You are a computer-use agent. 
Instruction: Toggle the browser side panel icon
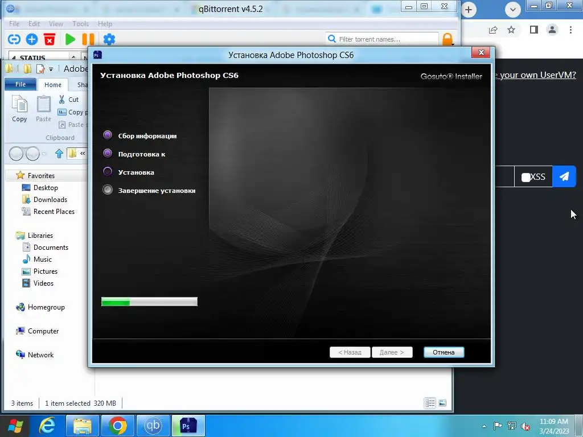coord(534,30)
